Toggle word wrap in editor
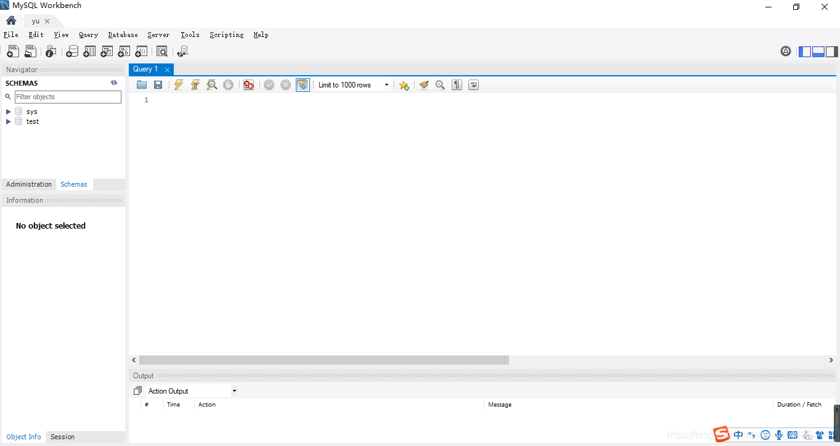Screen dimensions: 840x446 (x=473, y=85)
